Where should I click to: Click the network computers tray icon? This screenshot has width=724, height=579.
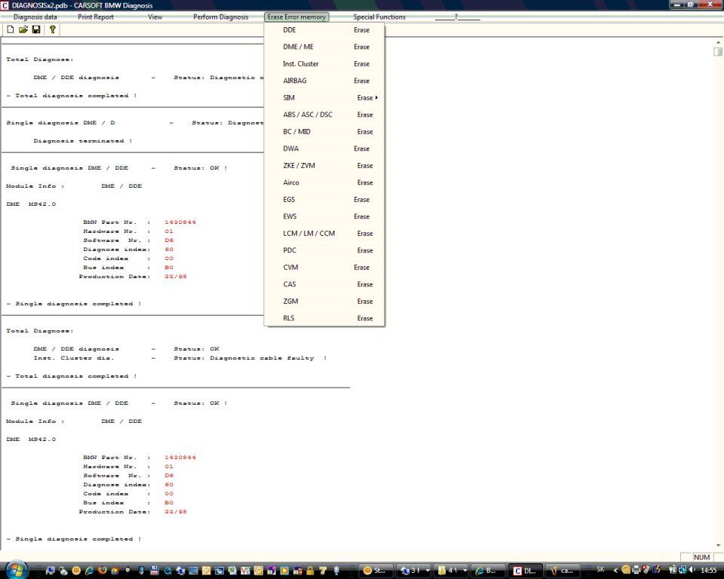(683, 570)
